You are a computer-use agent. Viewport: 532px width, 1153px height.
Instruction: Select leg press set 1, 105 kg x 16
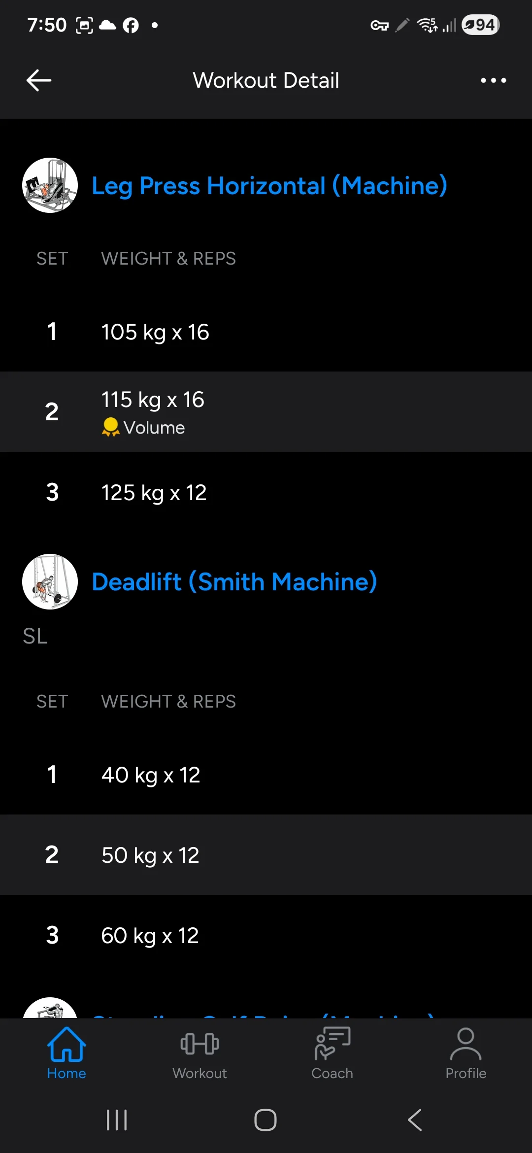[x=266, y=332]
